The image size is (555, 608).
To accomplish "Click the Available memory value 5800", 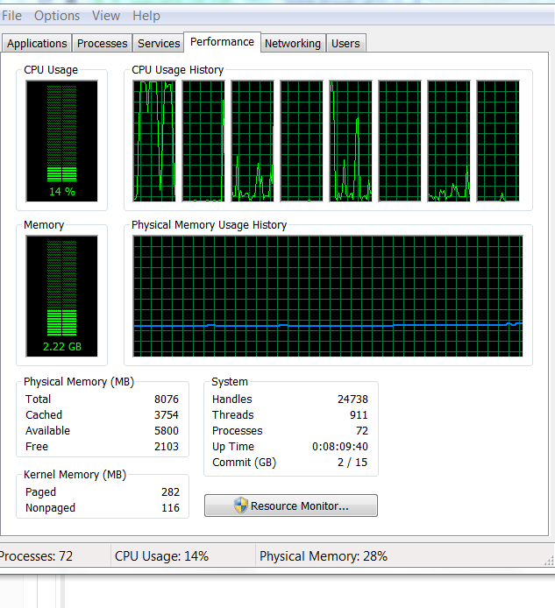I will point(167,431).
